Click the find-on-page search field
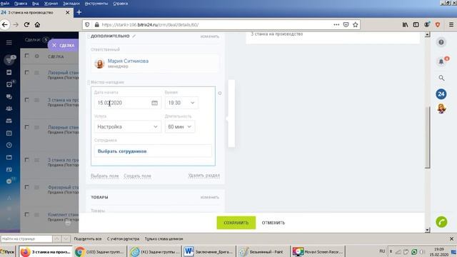 click(x=26, y=238)
